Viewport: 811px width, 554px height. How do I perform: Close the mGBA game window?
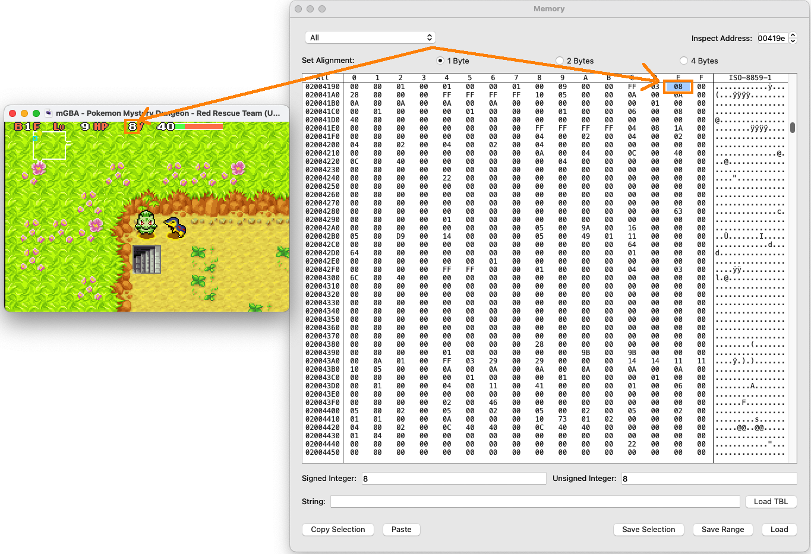coord(12,113)
